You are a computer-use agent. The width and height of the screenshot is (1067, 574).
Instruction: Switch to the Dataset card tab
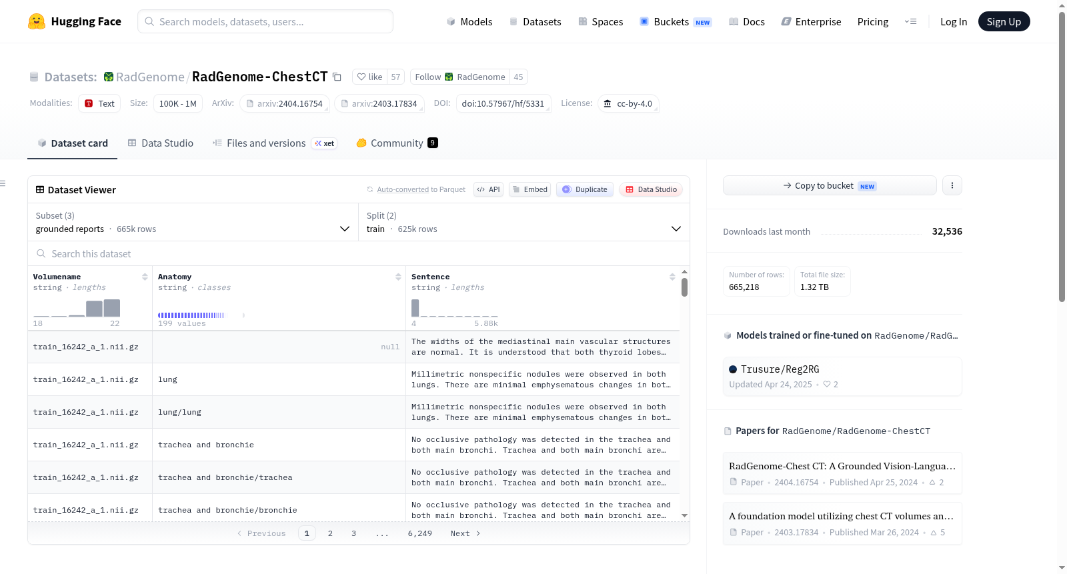(x=73, y=143)
